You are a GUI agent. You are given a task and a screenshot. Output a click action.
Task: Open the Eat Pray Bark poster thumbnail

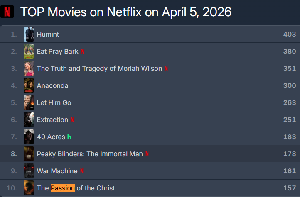(x=29, y=51)
